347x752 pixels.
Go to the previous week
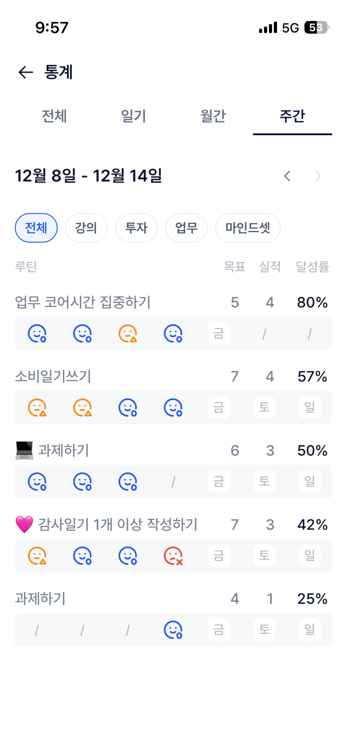[x=287, y=176]
